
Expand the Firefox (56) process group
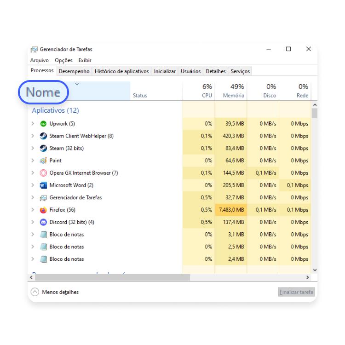[33, 210]
